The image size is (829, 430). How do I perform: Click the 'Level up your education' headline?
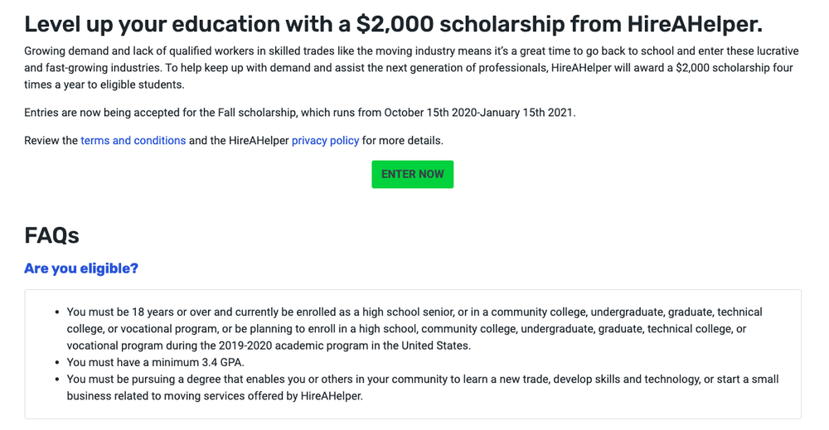(x=393, y=24)
